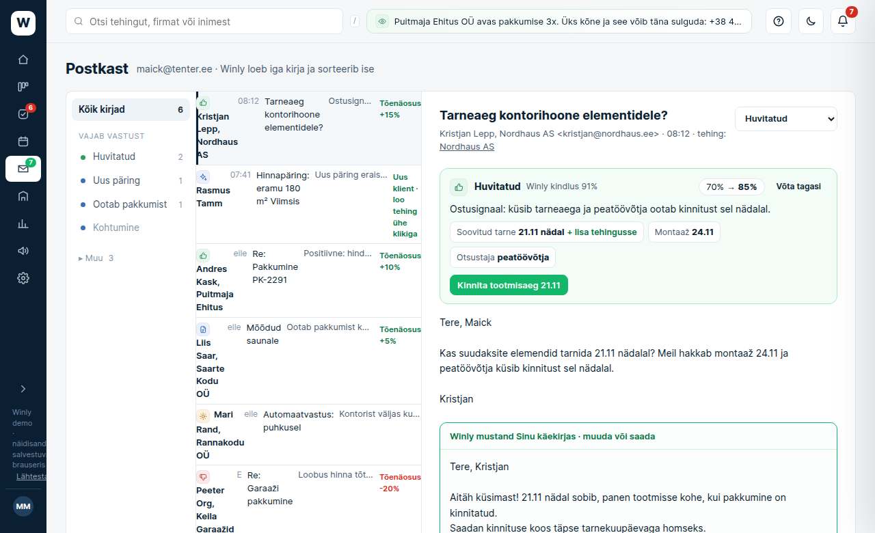Image resolution: width=875 pixels, height=533 pixels.
Task: Filter the inbox by Ootab pakkumist
Action: point(131,204)
